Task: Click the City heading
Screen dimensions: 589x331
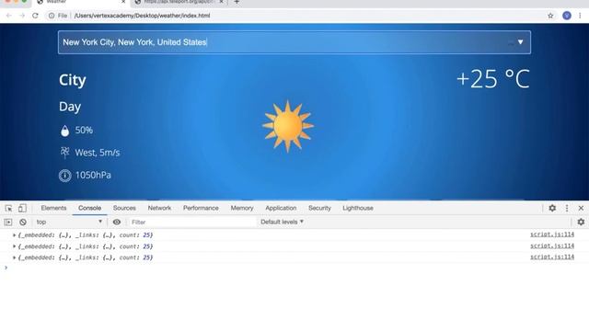Action: coord(73,80)
